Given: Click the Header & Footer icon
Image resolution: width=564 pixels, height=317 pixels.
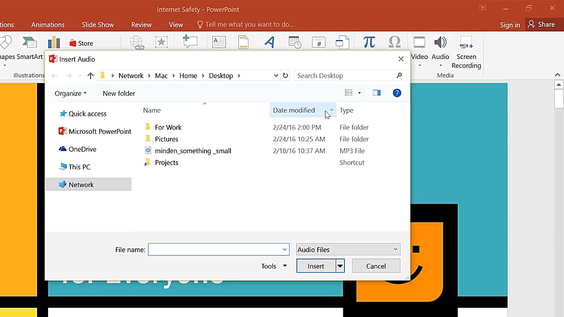Looking at the screenshot, I should 243,42.
